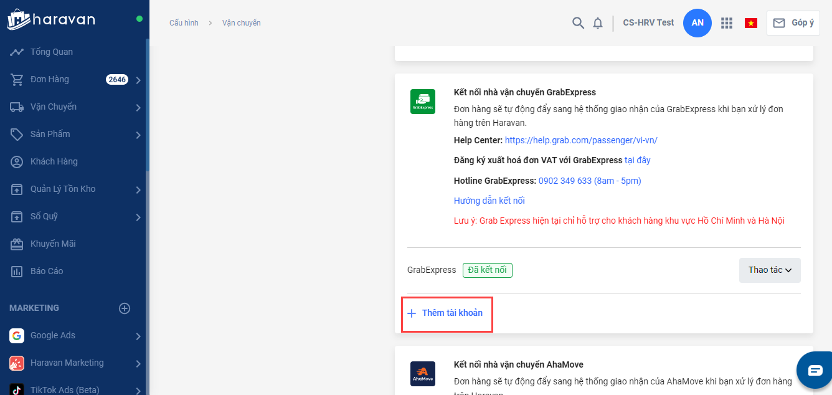Click the GrabExpress logo

pyautogui.click(x=422, y=101)
